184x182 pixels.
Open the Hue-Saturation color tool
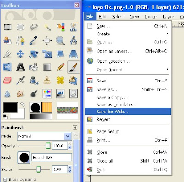coord(47,94)
